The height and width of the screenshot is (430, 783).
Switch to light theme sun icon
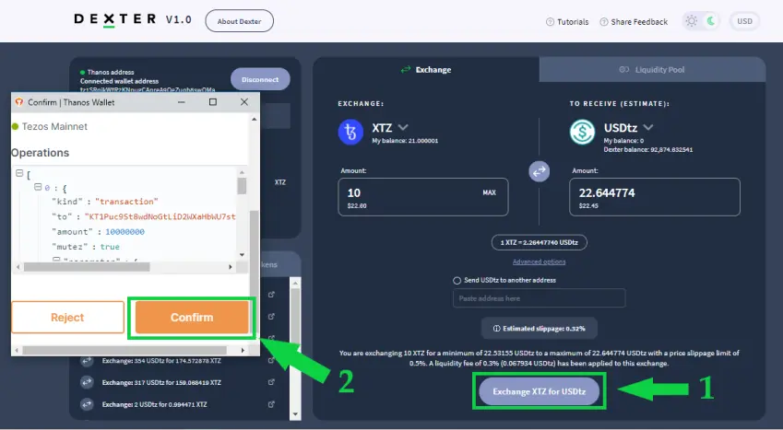[692, 21]
